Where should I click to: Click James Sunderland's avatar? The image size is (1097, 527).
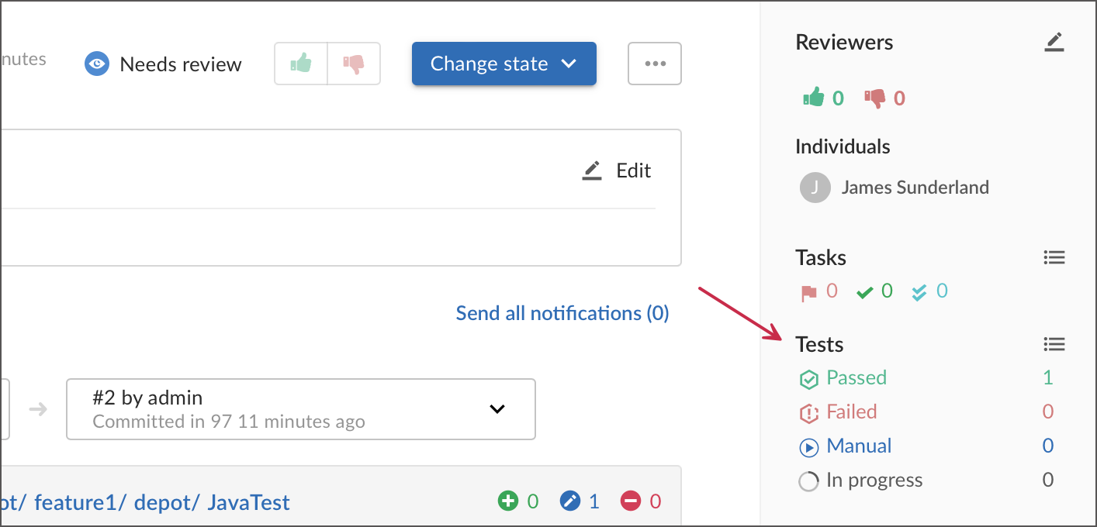pyautogui.click(x=815, y=188)
